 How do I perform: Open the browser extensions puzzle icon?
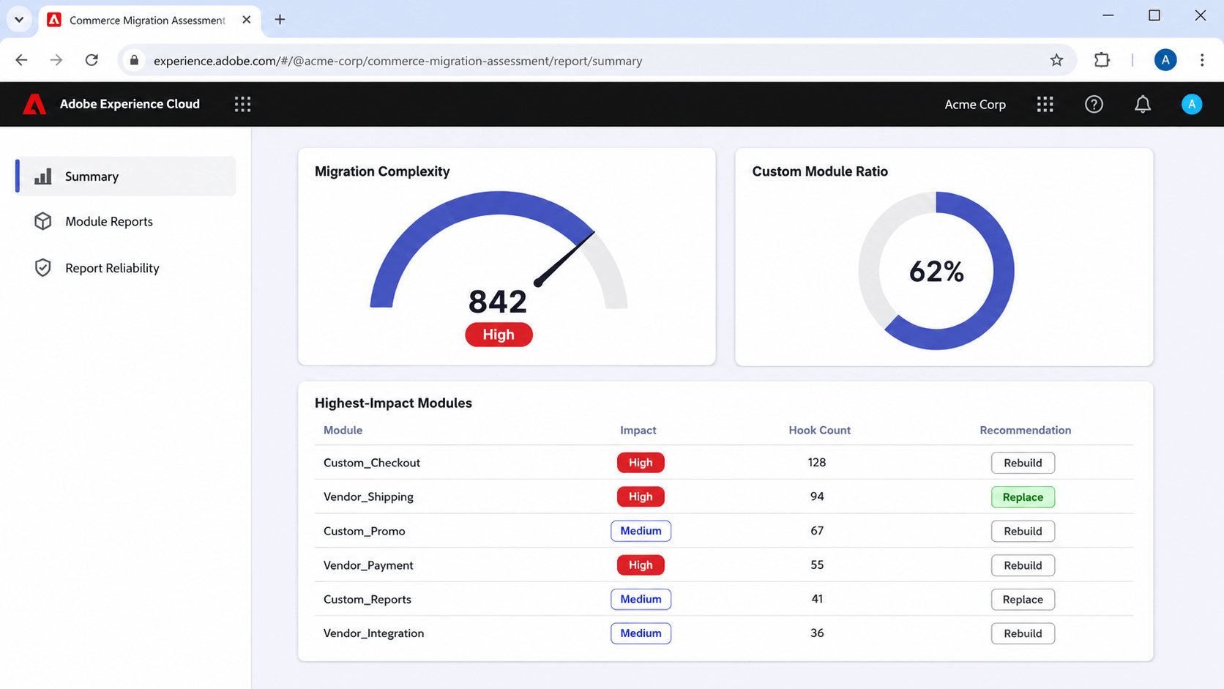pyautogui.click(x=1101, y=60)
